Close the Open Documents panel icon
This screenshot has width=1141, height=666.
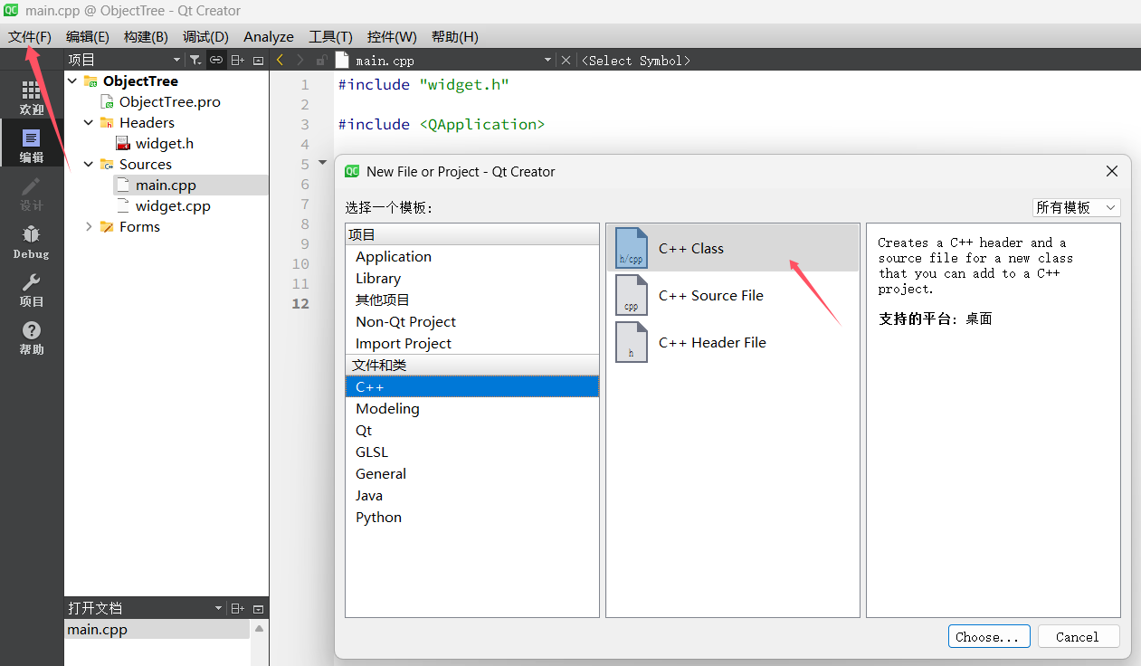[258, 608]
